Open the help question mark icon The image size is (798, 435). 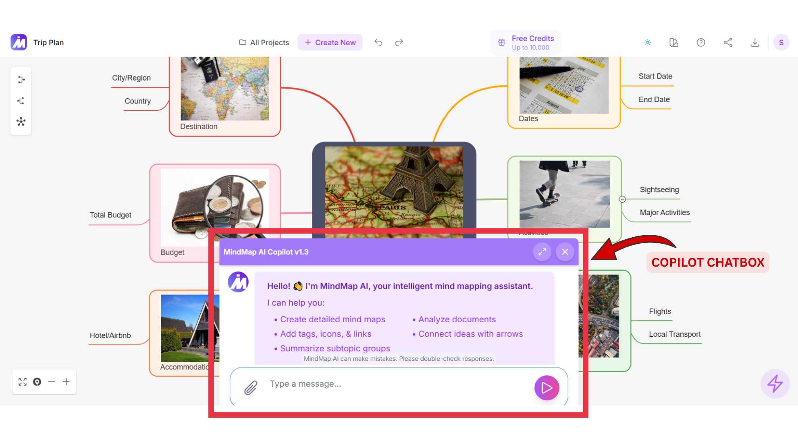[701, 42]
